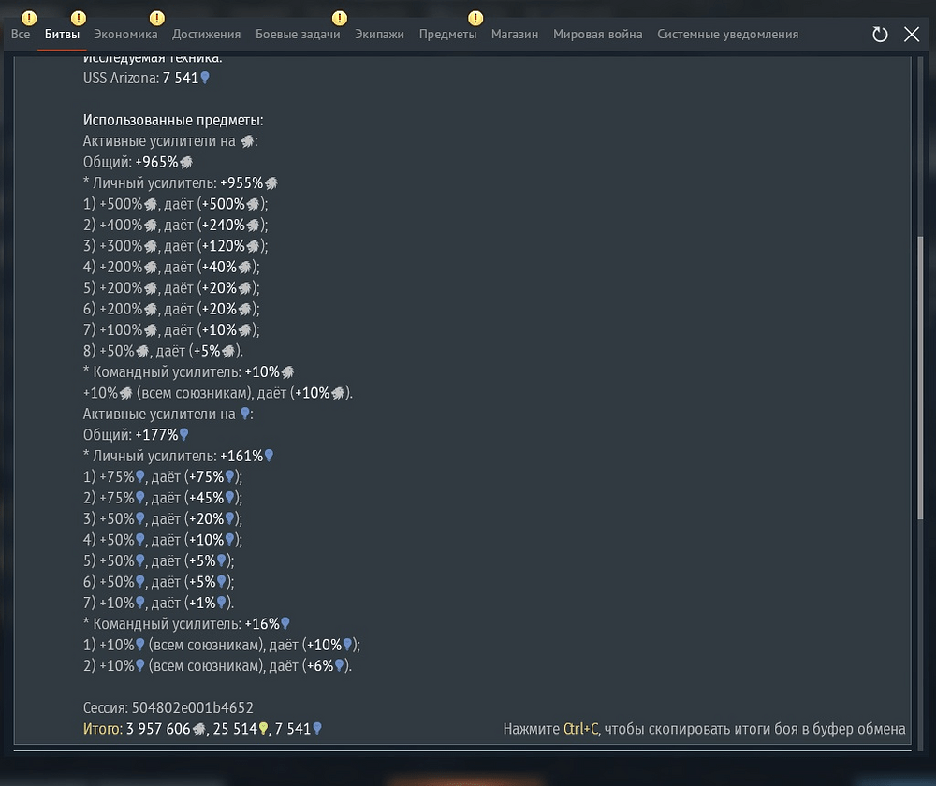Go to the Достижения tab
Screen dimensions: 936x786
pos(206,35)
